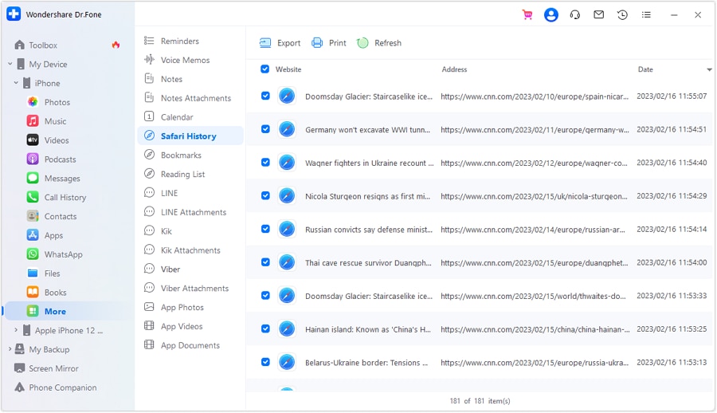Open the history clock icon
This screenshot has width=717, height=413.
pyautogui.click(x=622, y=14)
